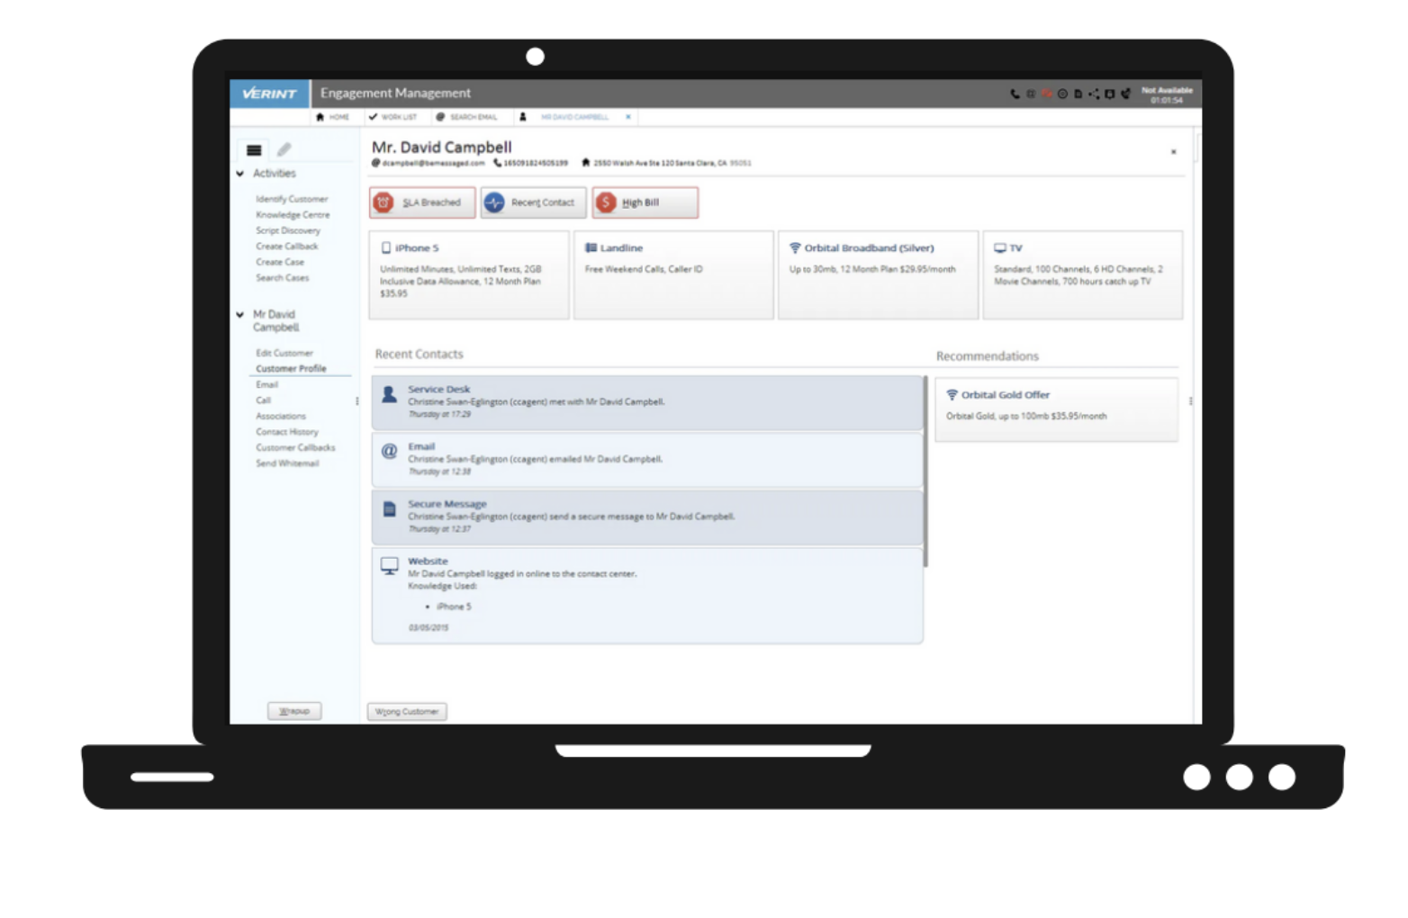Screen dimensions: 1408x918
Task: Open Knowledge Centre in the Activities list
Action: pyautogui.click(x=293, y=215)
